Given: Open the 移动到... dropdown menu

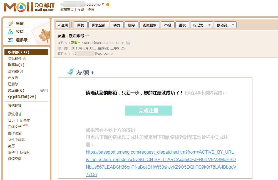Looking at the screenshot, I should click(225, 25).
